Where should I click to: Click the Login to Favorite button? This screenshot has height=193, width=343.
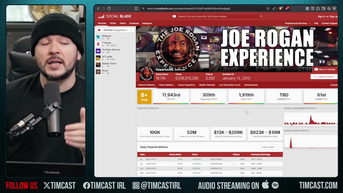pyautogui.click(x=324, y=77)
